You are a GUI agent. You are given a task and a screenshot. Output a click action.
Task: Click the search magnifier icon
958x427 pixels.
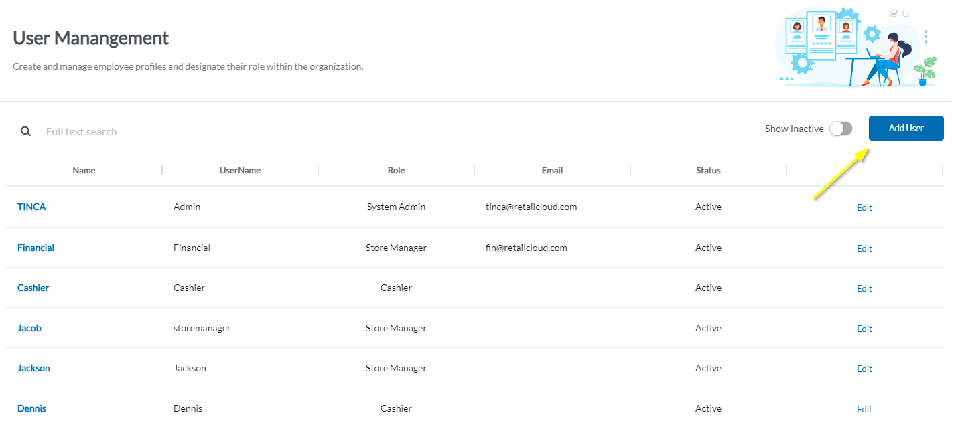click(x=25, y=131)
